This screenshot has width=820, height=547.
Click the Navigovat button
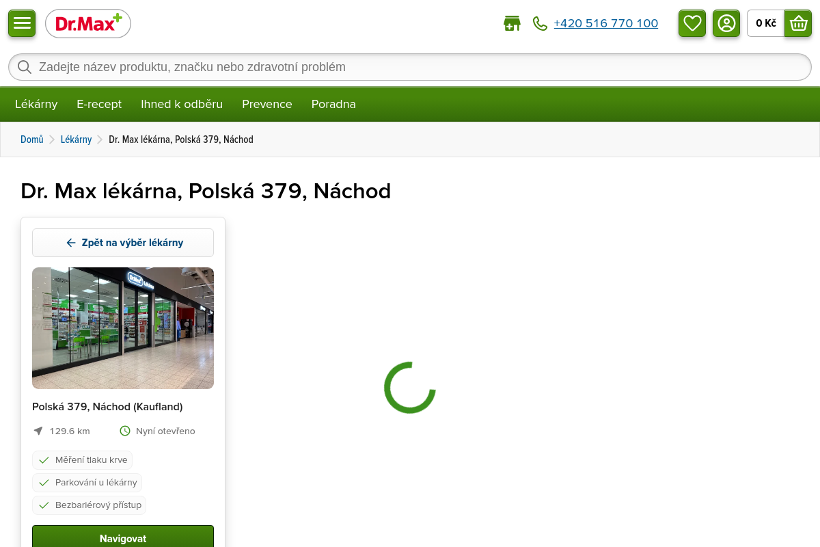coord(123,538)
